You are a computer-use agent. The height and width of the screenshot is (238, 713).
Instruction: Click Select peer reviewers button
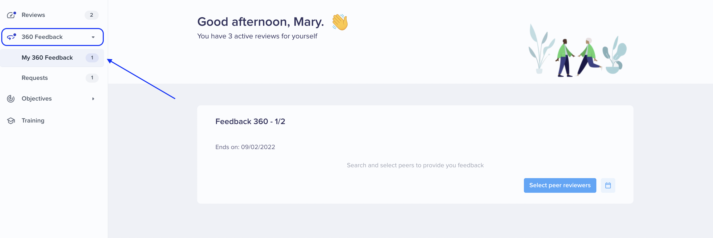(560, 185)
